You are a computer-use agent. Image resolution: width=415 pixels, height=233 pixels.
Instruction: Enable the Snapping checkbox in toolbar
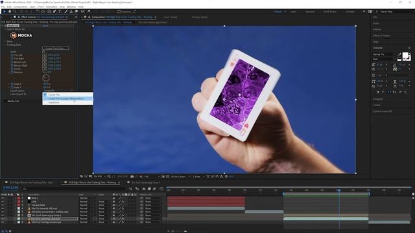coord(119,12)
